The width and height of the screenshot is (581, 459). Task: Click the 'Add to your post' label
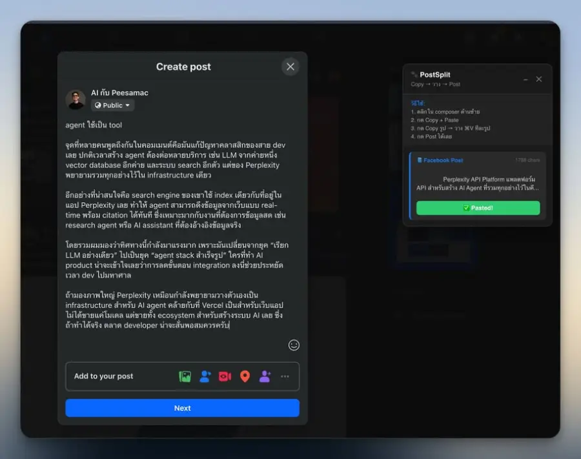tap(103, 376)
